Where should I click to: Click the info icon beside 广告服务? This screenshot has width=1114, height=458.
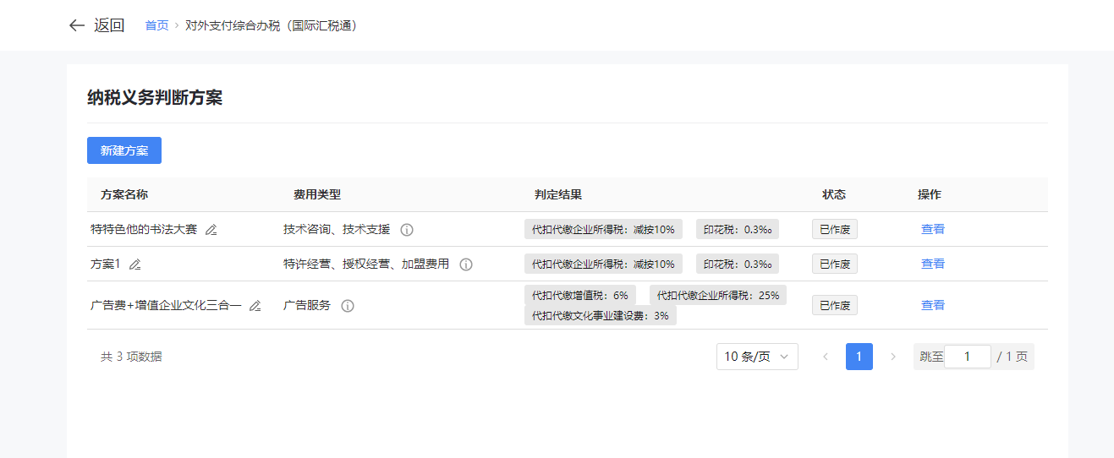(348, 306)
